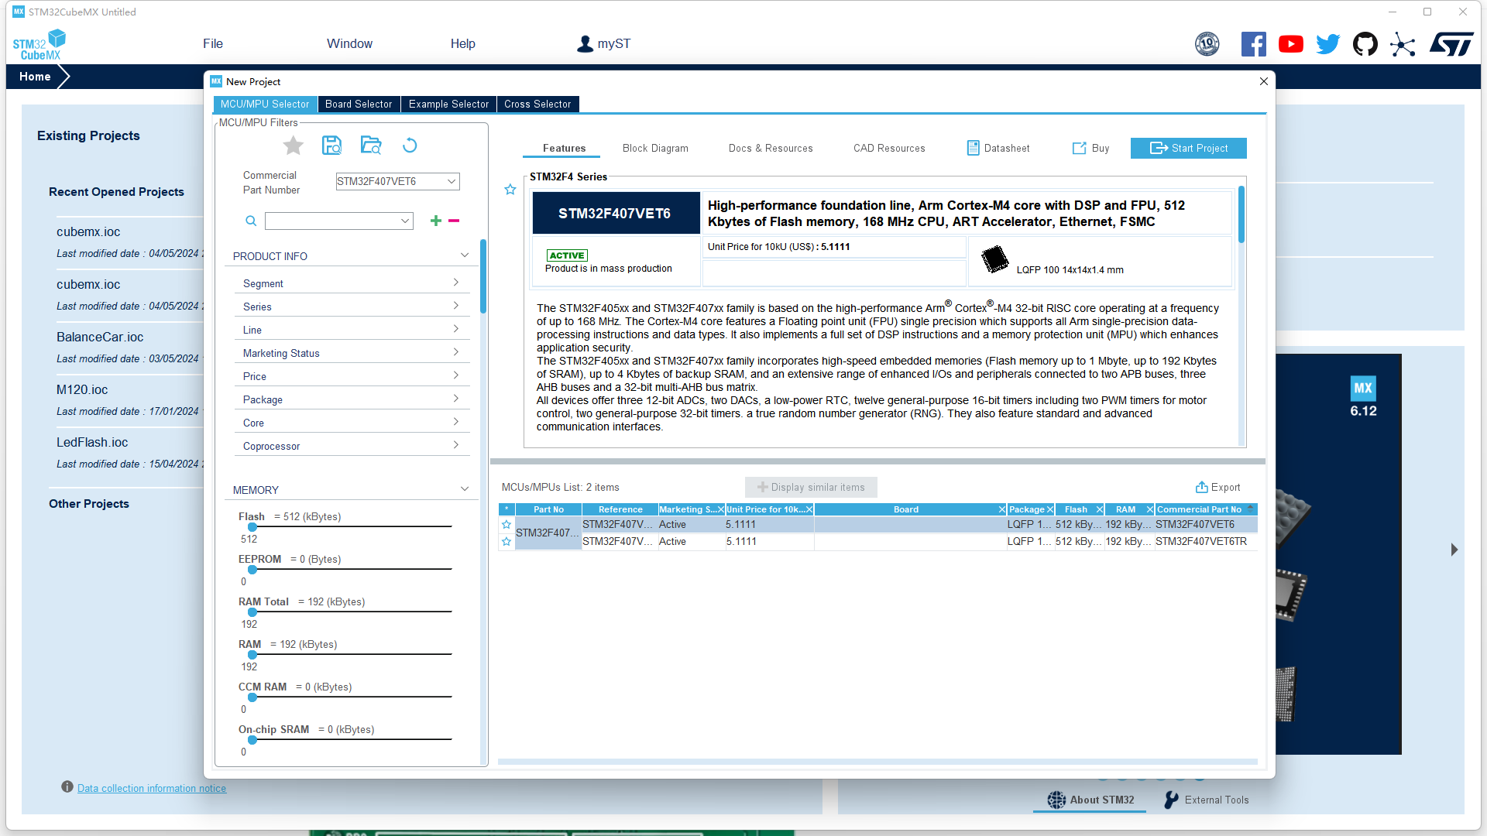Toggle favorite star beside STM32F4 Series
Screen dimensions: 1487x836
point(510,190)
